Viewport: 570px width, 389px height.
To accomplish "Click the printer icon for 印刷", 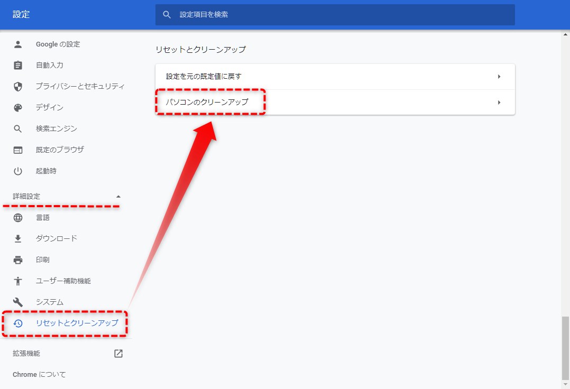I will [x=18, y=260].
